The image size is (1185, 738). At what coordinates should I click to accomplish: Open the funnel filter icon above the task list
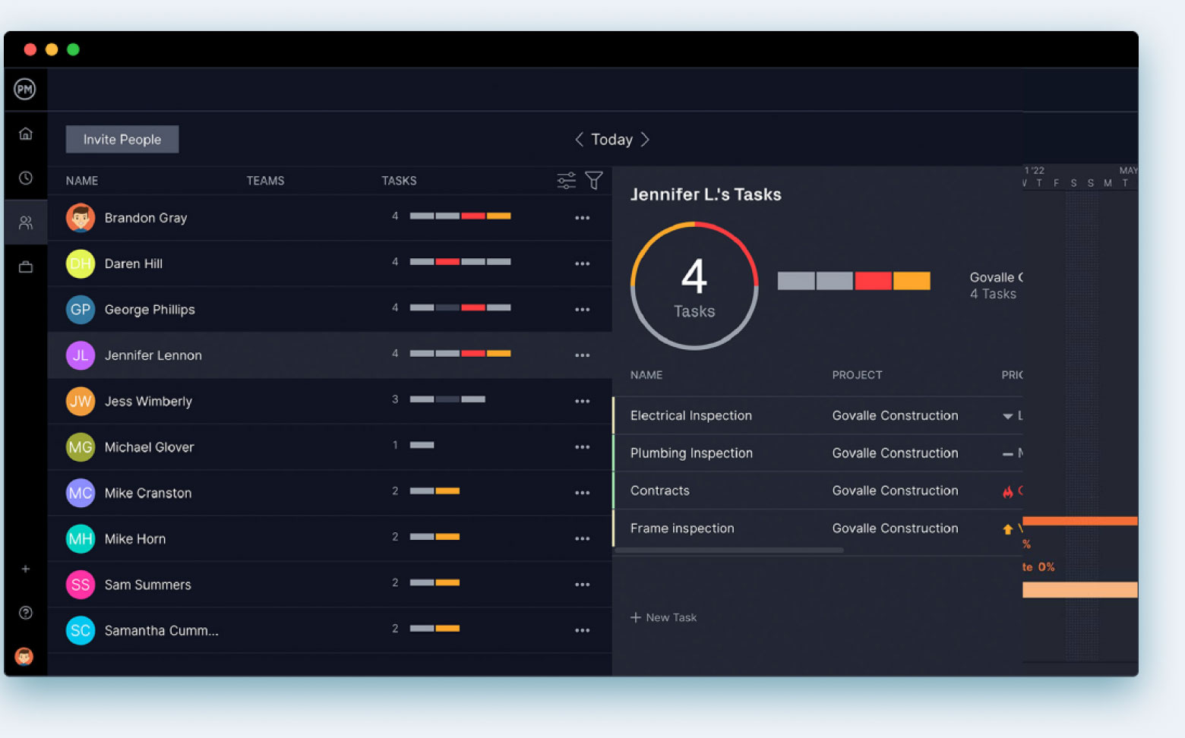[593, 180]
